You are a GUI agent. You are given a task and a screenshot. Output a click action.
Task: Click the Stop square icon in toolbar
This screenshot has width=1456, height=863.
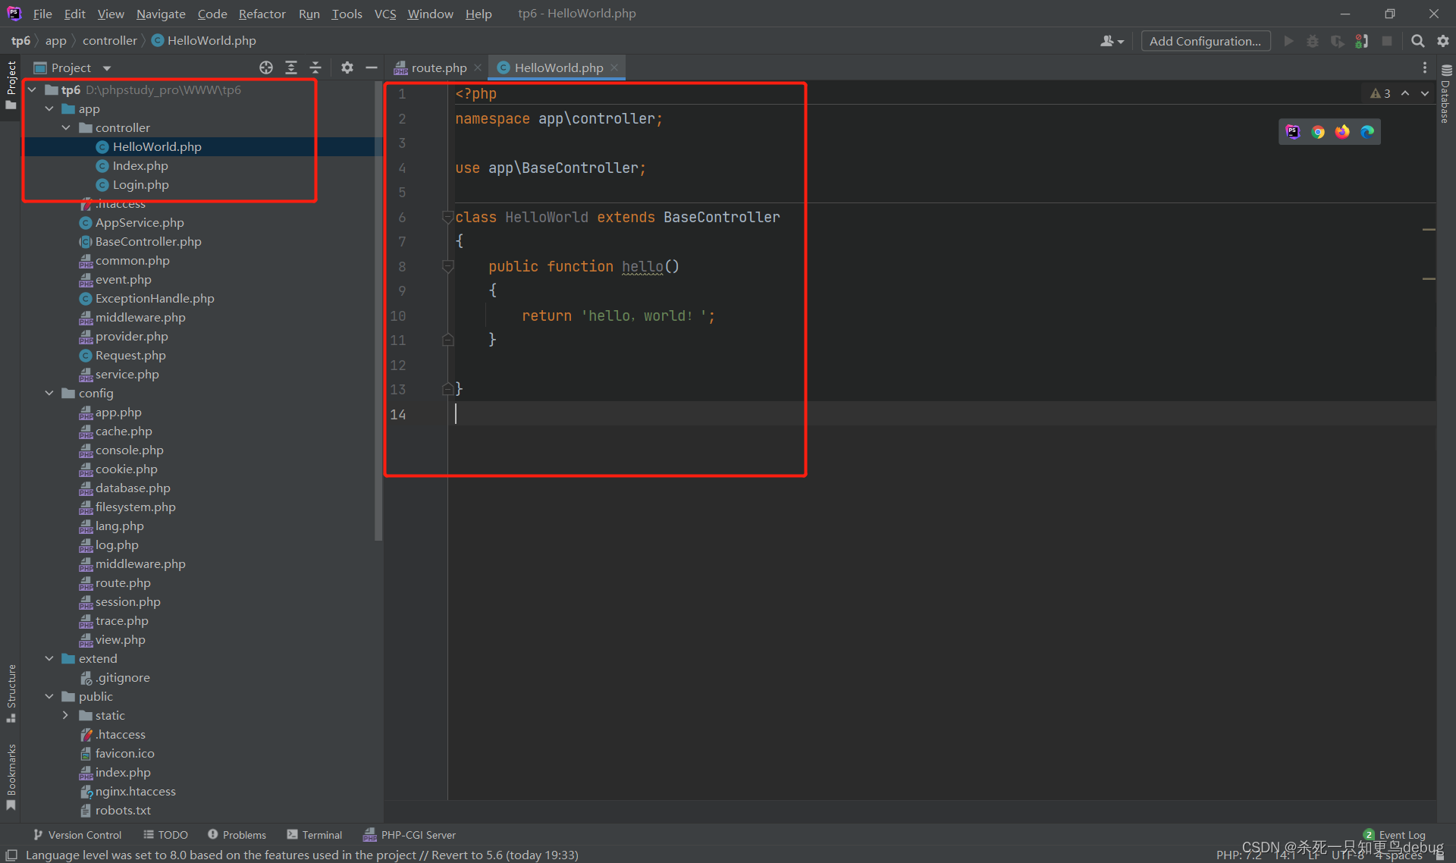point(1387,41)
